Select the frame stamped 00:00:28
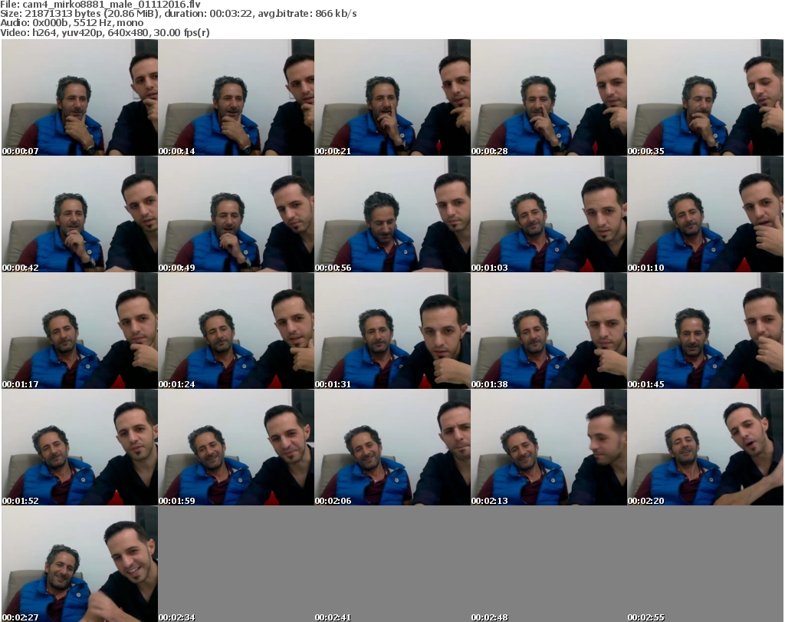The image size is (785, 622). click(549, 97)
